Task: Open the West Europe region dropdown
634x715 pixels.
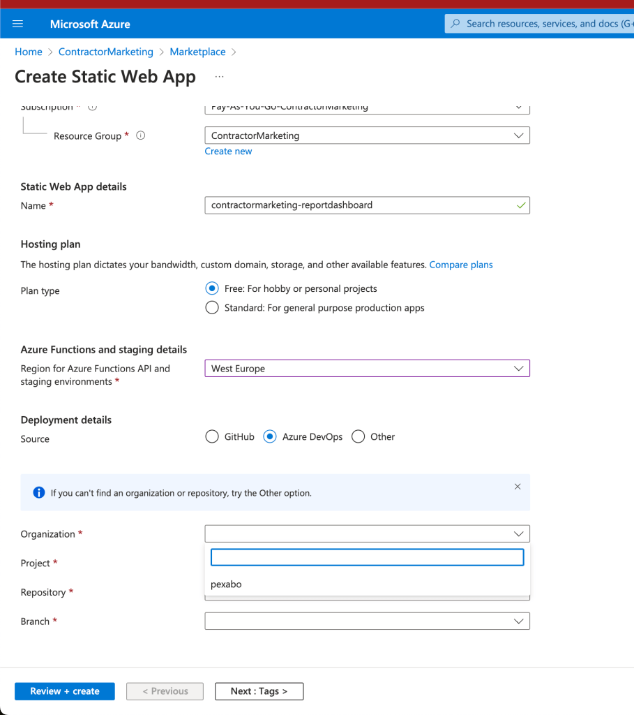Action: (x=367, y=369)
